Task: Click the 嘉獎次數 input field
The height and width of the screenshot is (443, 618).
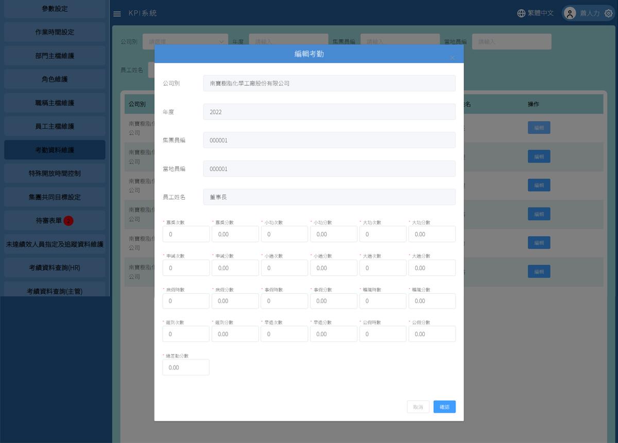Action: [185, 234]
